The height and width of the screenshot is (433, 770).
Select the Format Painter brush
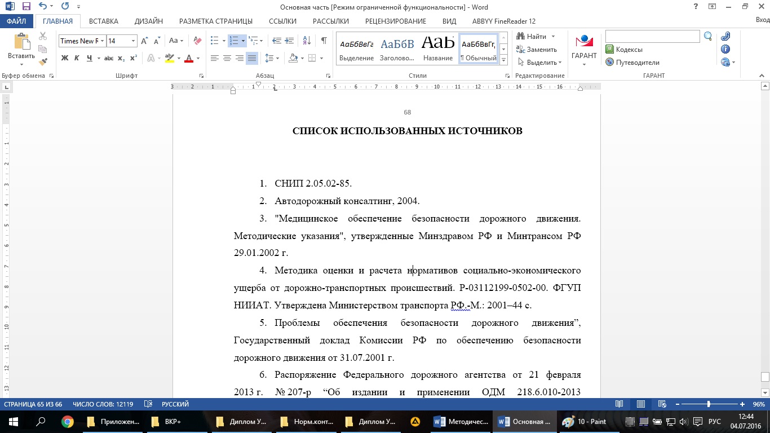[x=43, y=62]
